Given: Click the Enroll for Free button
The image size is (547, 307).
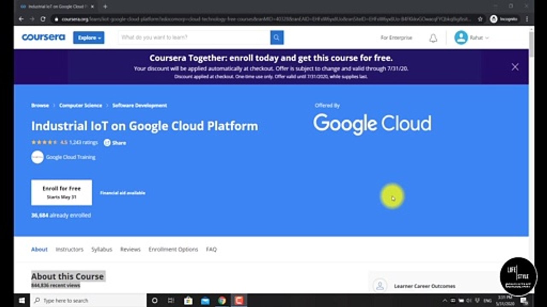Looking at the screenshot, I should [x=62, y=192].
